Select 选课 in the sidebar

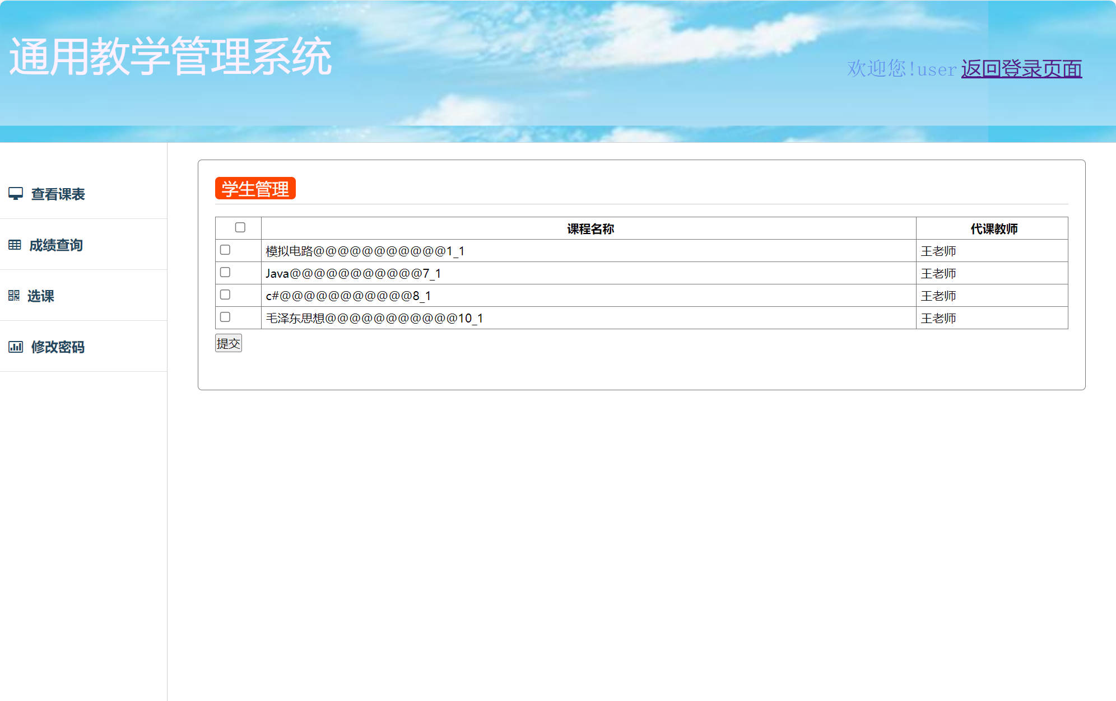41,296
